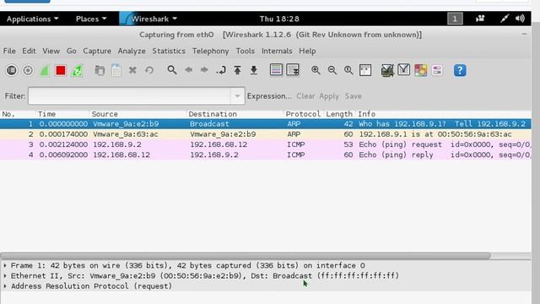Open the capture interfaces list icon
540x304 pixels.
[11, 70]
